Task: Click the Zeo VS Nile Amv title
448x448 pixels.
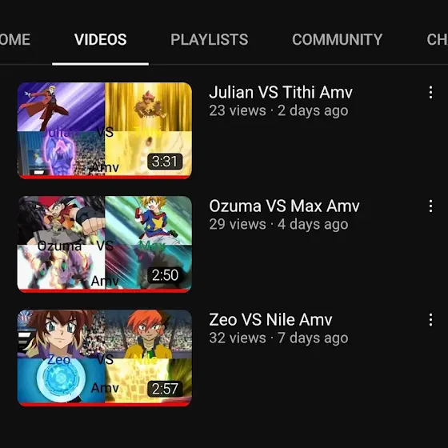Action: pos(270,319)
